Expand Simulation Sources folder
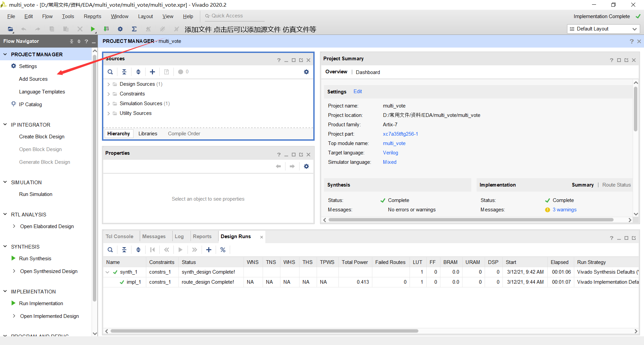 (108, 103)
